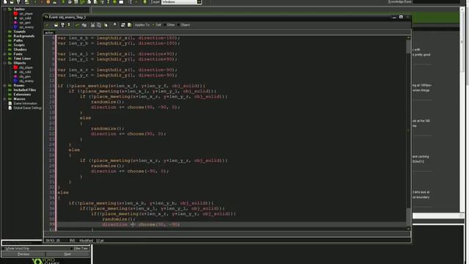The height and width of the screenshot is (264, 469).
Task: Redo the edit in code editor toolbar
Action: (x=84, y=25)
